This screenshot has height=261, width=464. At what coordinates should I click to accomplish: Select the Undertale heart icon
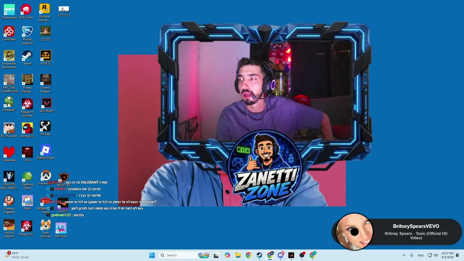pyautogui.click(x=9, y=154)
